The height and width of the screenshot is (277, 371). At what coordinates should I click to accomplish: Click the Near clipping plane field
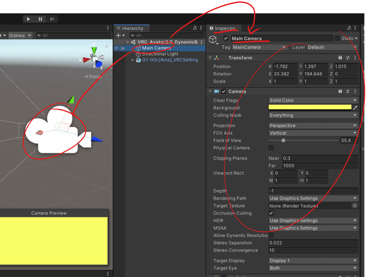[x=320, y=158]
